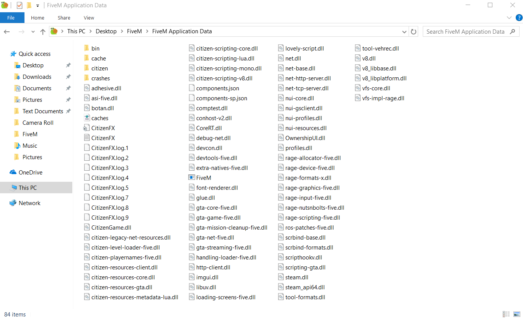
Task: Expand the ribbon with the chevron
Action: pyautogui.click(x=509, y=18)
